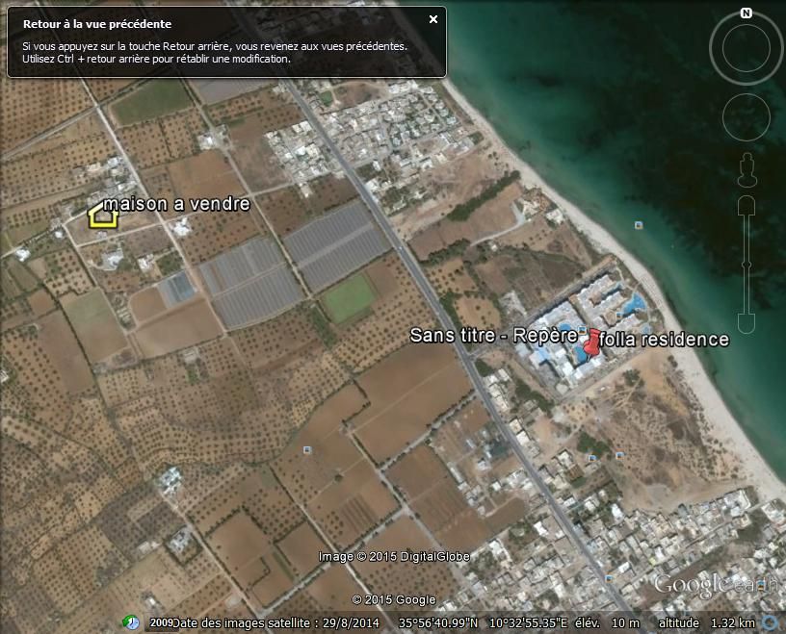Click the red pushpin at folla residence
The image size is (786, 634).
pyautogui.click(x=591, y=343)
